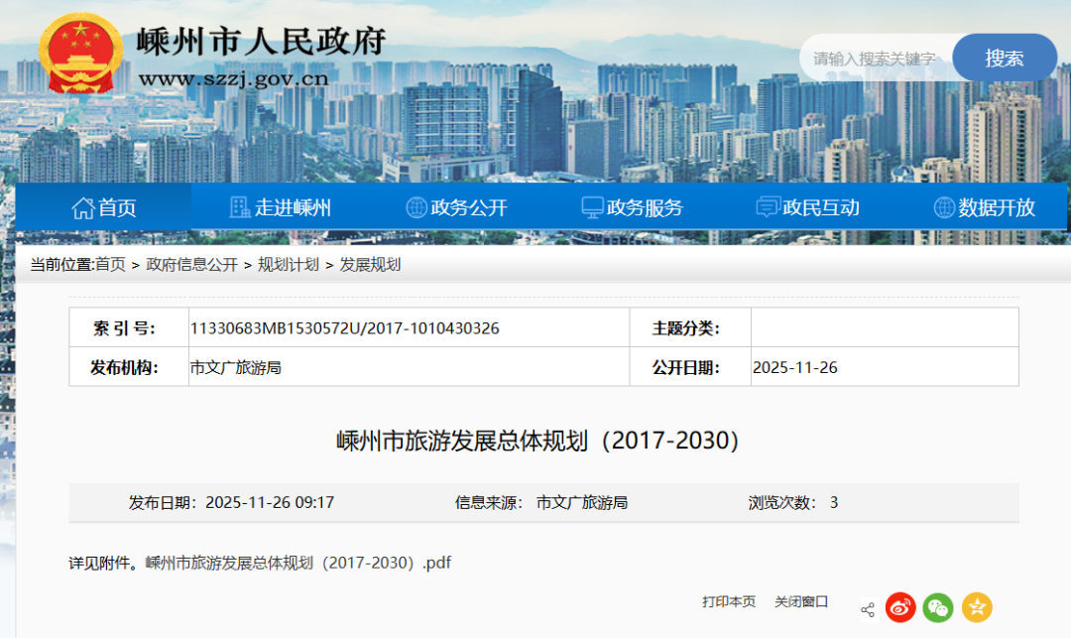1071x638 pixels.
Task: Go to the 首页 navigation tab
Action: [117, 207]
